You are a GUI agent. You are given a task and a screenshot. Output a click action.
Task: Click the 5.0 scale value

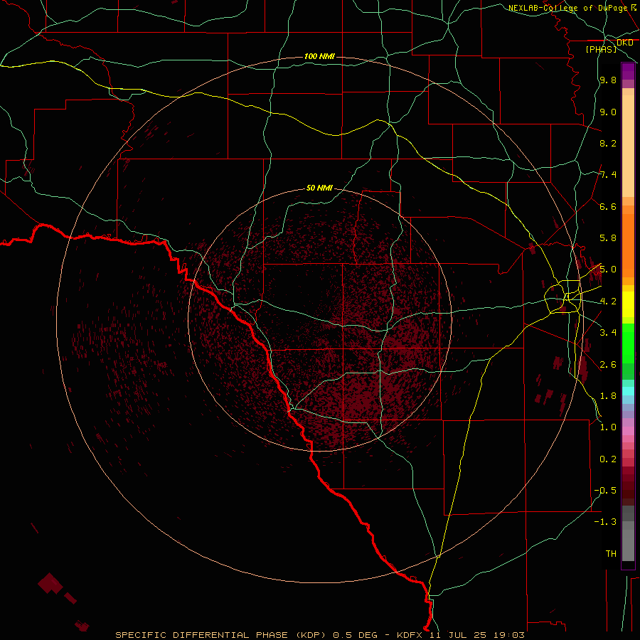608,270
